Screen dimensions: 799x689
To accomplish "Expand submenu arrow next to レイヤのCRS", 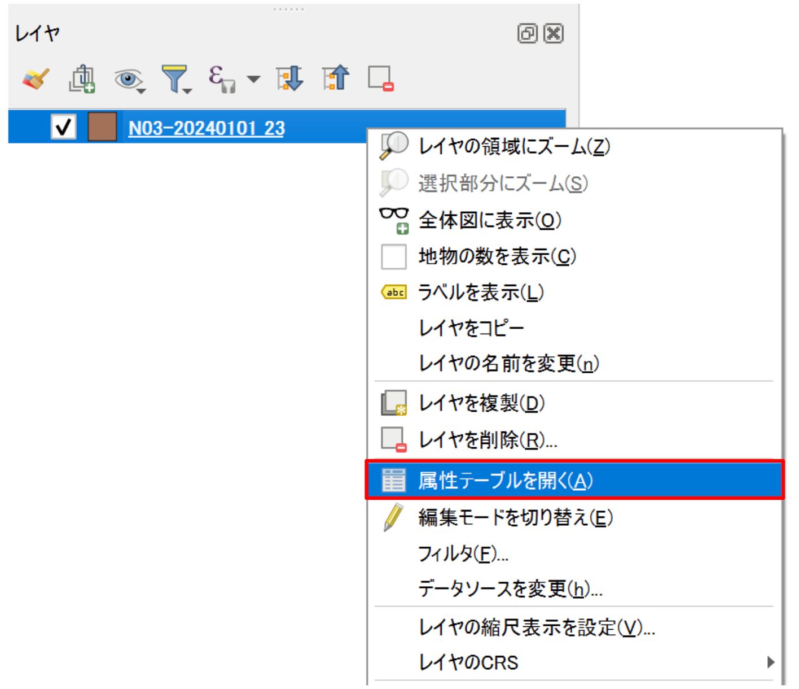I will click(x=770, y=662).
